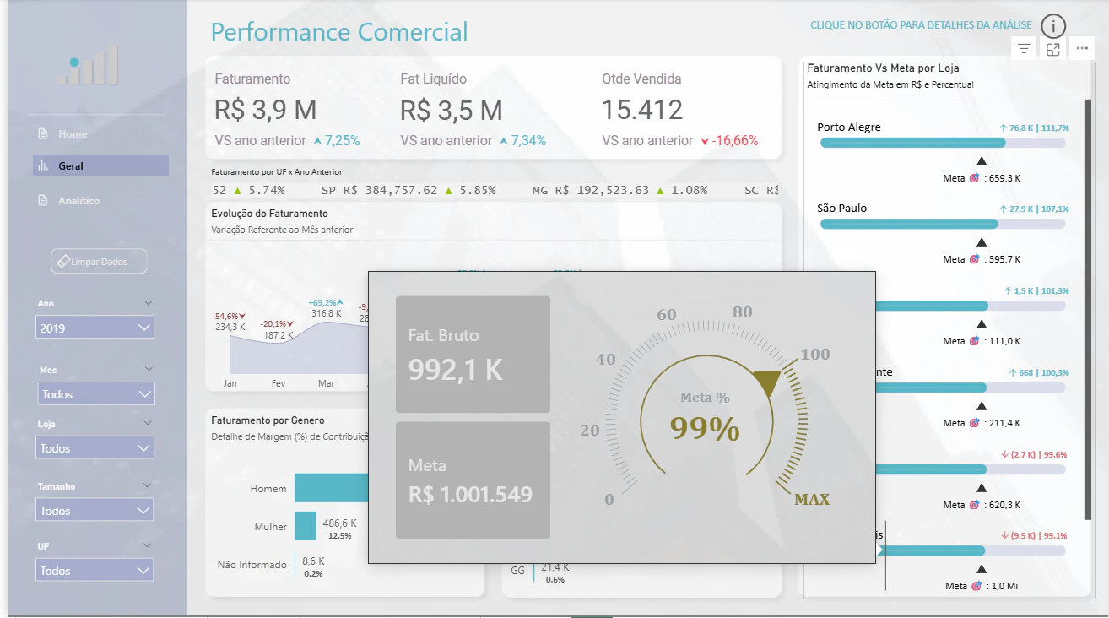Click the Limpar Dados button
Image resolution: width=1109 pixels, height=618 pixels.
99,262
